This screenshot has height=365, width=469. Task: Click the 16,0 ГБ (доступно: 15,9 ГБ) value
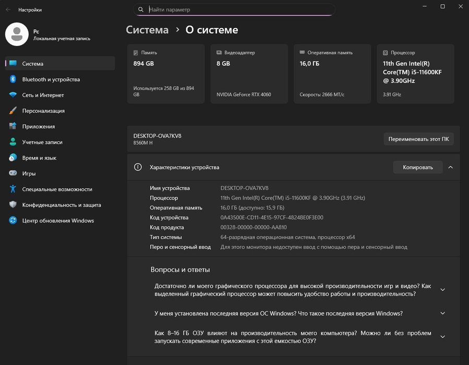[x=252, y=208]
